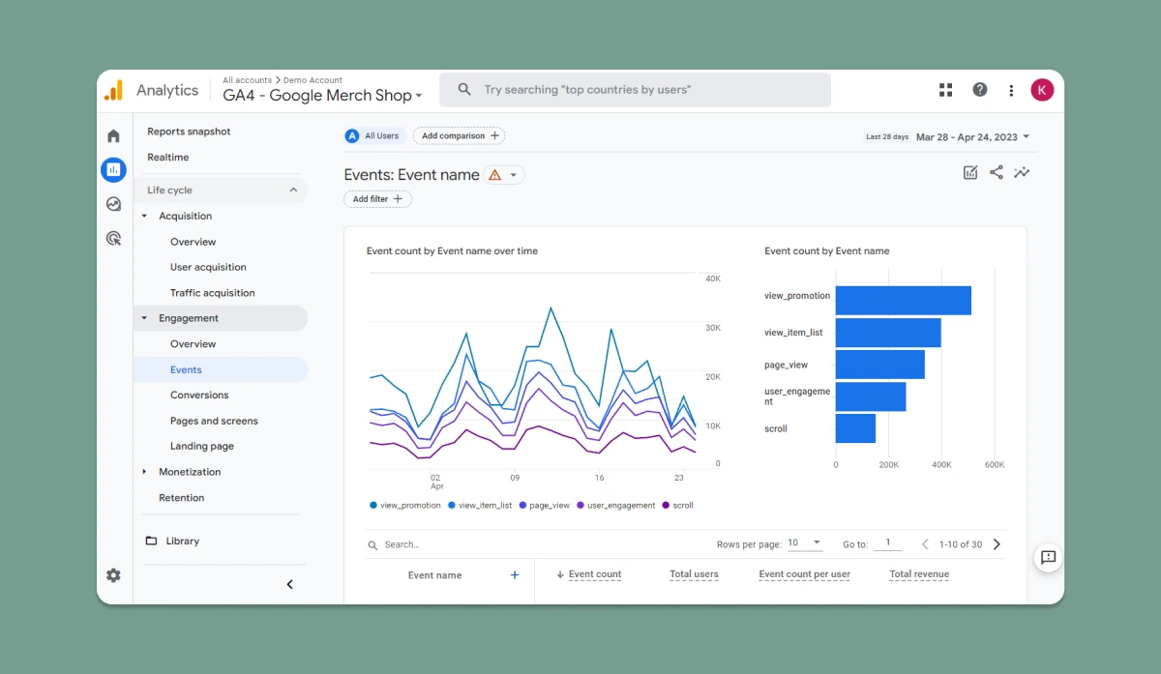Open the Help question mark icon
1161x674 pixels.
[980, 90]
